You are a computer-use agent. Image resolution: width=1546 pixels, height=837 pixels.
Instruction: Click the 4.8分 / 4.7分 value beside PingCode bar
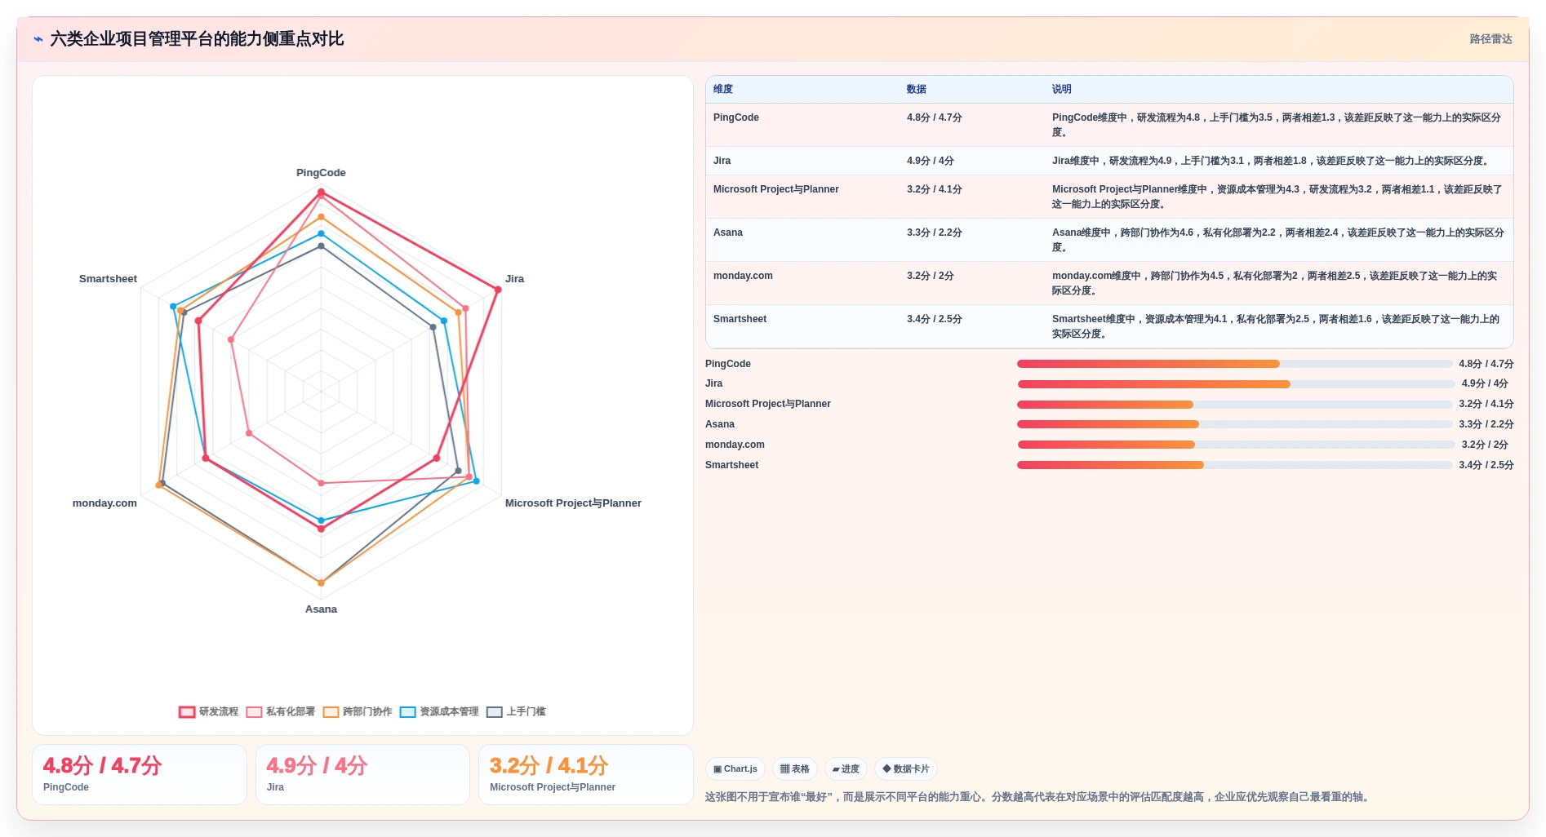pyautogui.click(x=1486, y=364)
